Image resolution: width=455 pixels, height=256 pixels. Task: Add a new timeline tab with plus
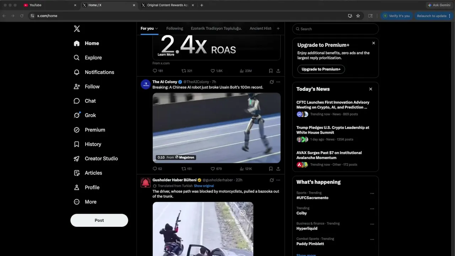coord(278,28)
